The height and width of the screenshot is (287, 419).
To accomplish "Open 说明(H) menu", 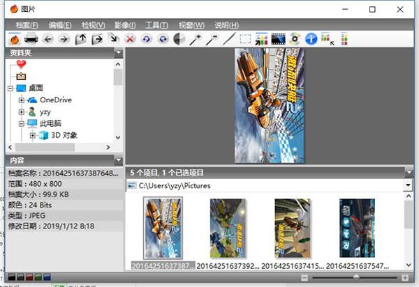I will coord(226,25).
